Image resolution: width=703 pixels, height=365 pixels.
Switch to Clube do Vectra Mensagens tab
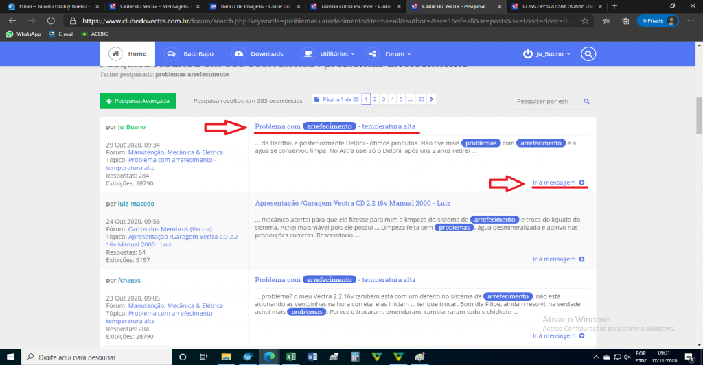click(154, 6)
